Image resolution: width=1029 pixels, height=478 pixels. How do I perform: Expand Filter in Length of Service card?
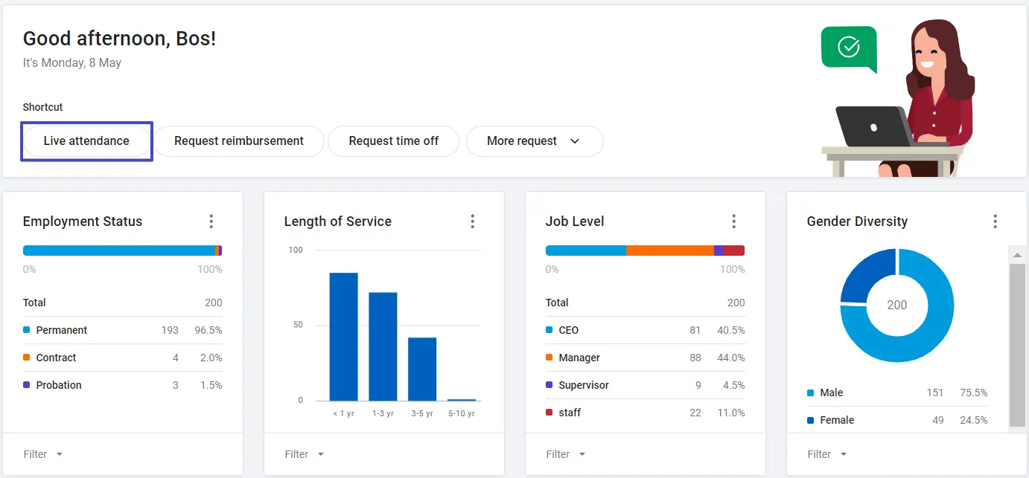click(x=304, y=454)
